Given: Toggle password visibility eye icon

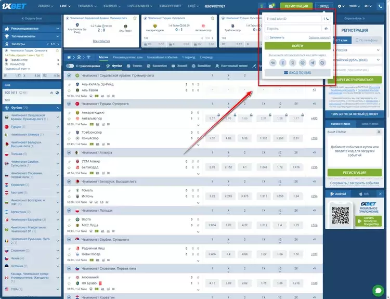Looking at the screenshot, I should (326, 29).
